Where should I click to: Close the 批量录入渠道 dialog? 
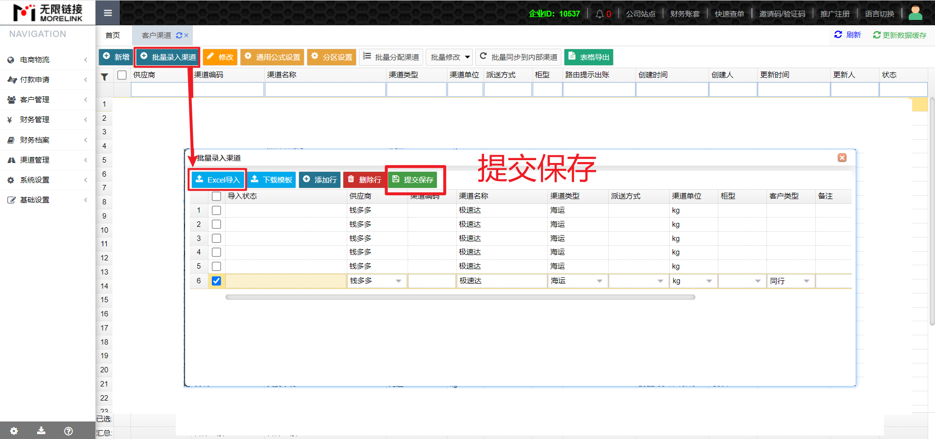click(x=842, y=158)
